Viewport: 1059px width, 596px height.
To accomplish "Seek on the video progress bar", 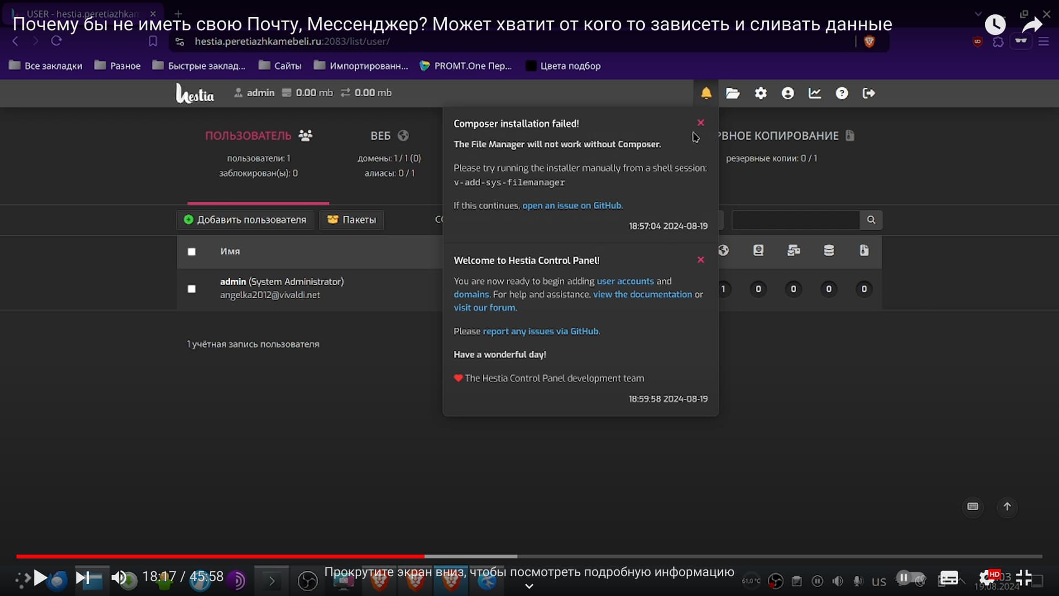I will [529, 556].
